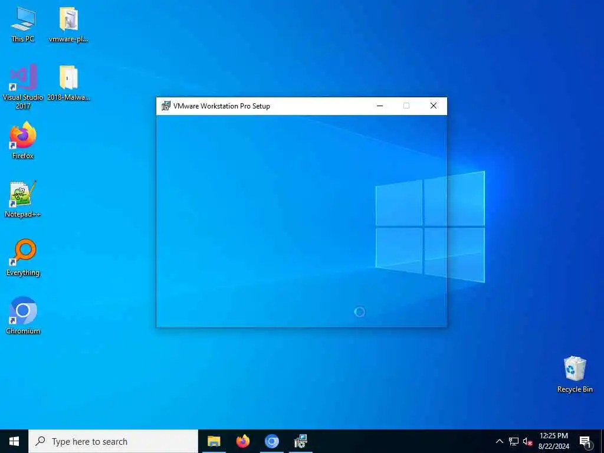
Task: Show hidden system tray icons
Action: (499, 441)
